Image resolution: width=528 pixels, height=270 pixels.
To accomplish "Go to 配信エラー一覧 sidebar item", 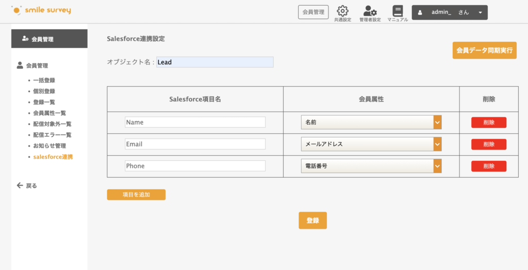I will [x=52, y=135].
